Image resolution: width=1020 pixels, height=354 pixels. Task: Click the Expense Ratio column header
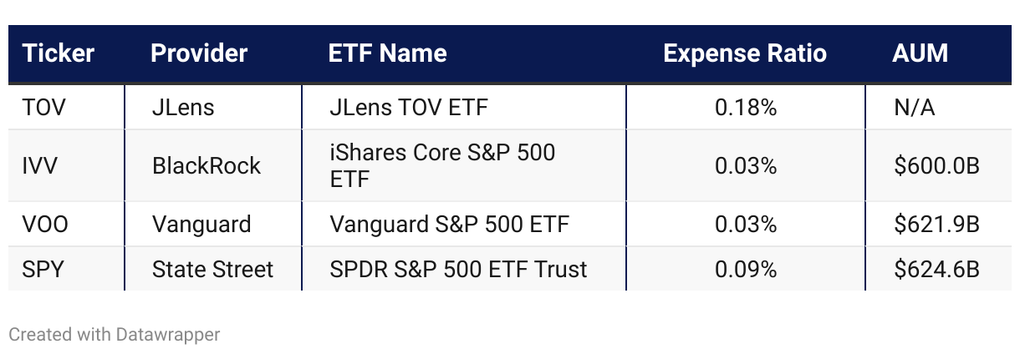click(745, 54)
